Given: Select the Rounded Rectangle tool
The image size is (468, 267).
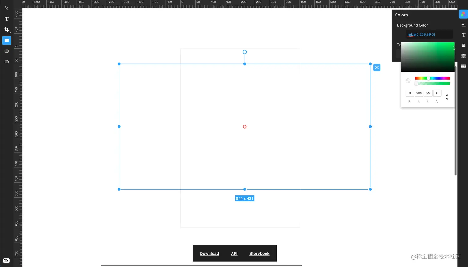Looking at the screenshot, I should pyautogui.click(x=6, y=51).
